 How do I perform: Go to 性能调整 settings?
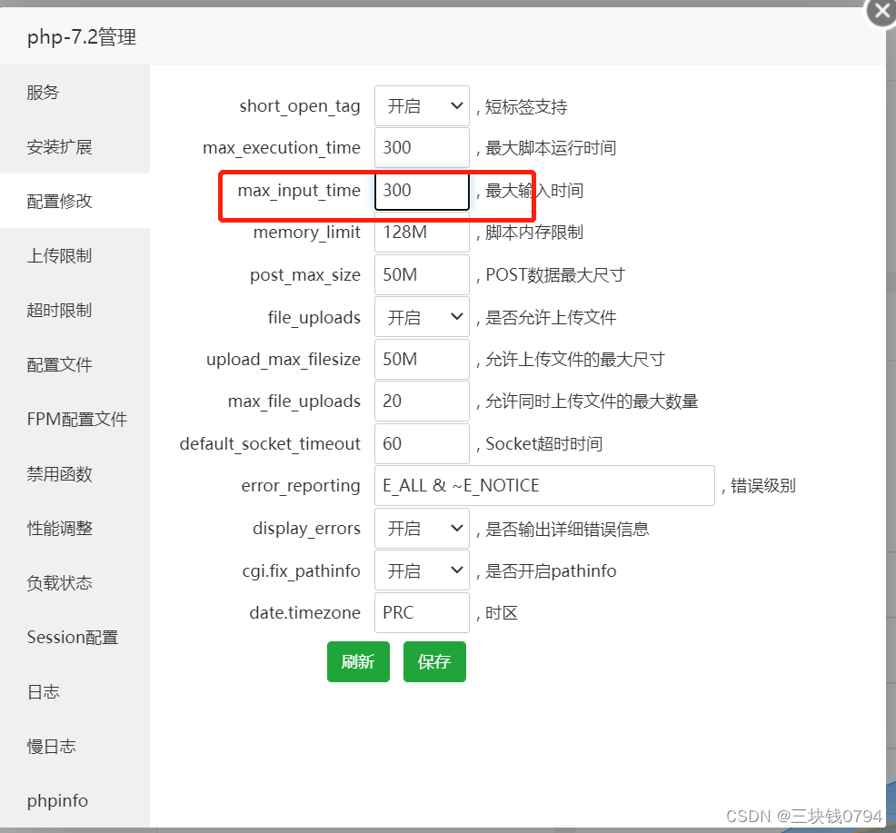56,528
